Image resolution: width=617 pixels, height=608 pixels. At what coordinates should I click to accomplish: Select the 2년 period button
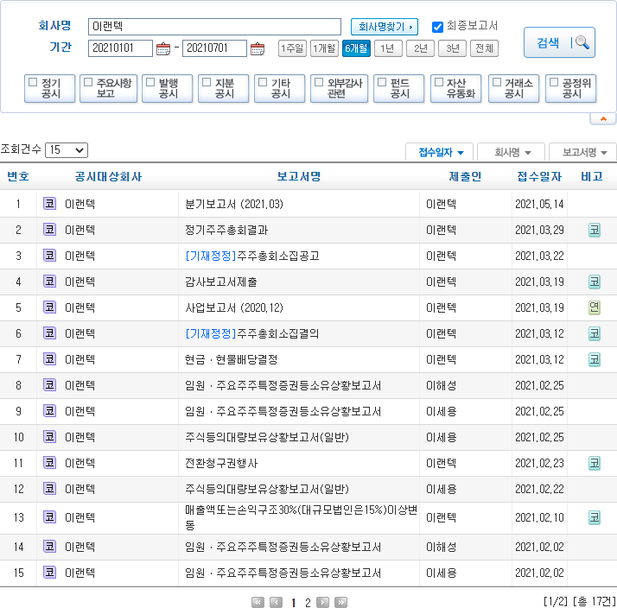(x=420, y=48)
